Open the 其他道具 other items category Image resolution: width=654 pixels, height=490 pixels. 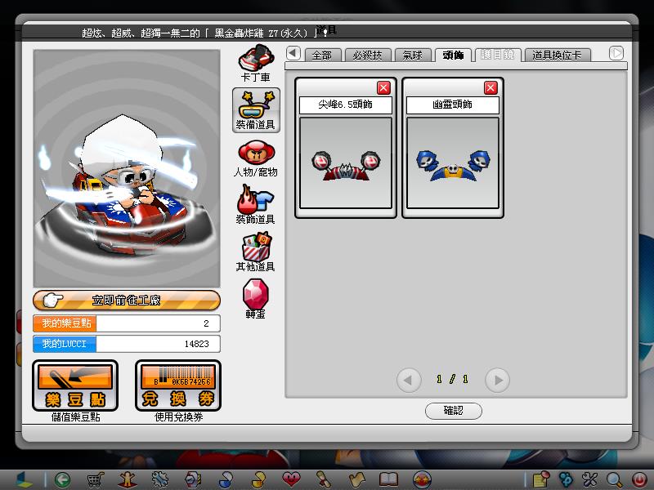pos(256,253)
